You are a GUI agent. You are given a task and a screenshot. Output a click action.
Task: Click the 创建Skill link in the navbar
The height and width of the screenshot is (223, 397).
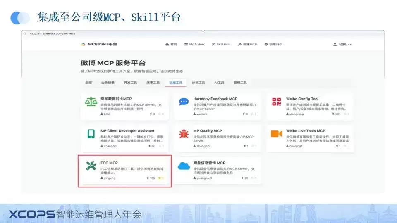point(273,44)
